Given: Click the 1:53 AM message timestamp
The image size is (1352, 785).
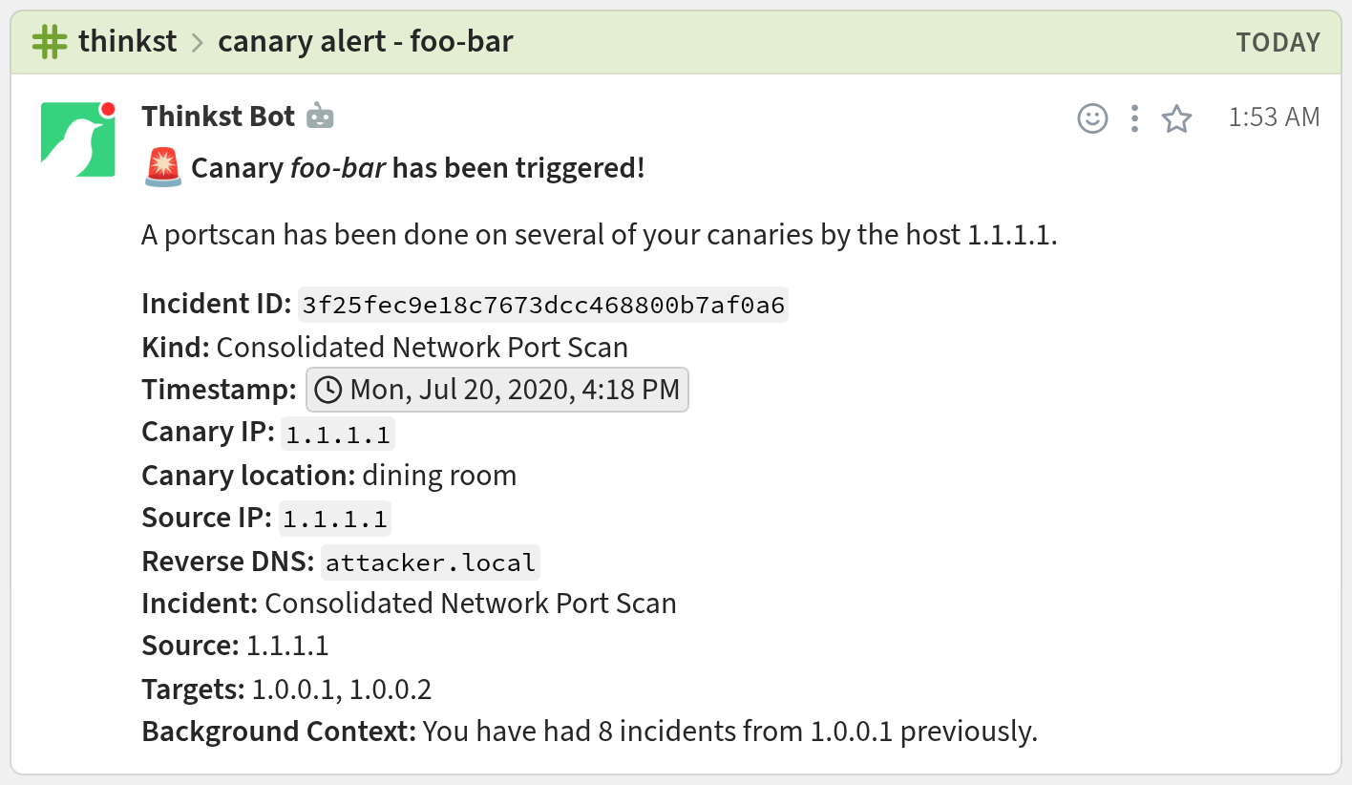Looking at the screenshot, I should click(x=1274, y=117).
